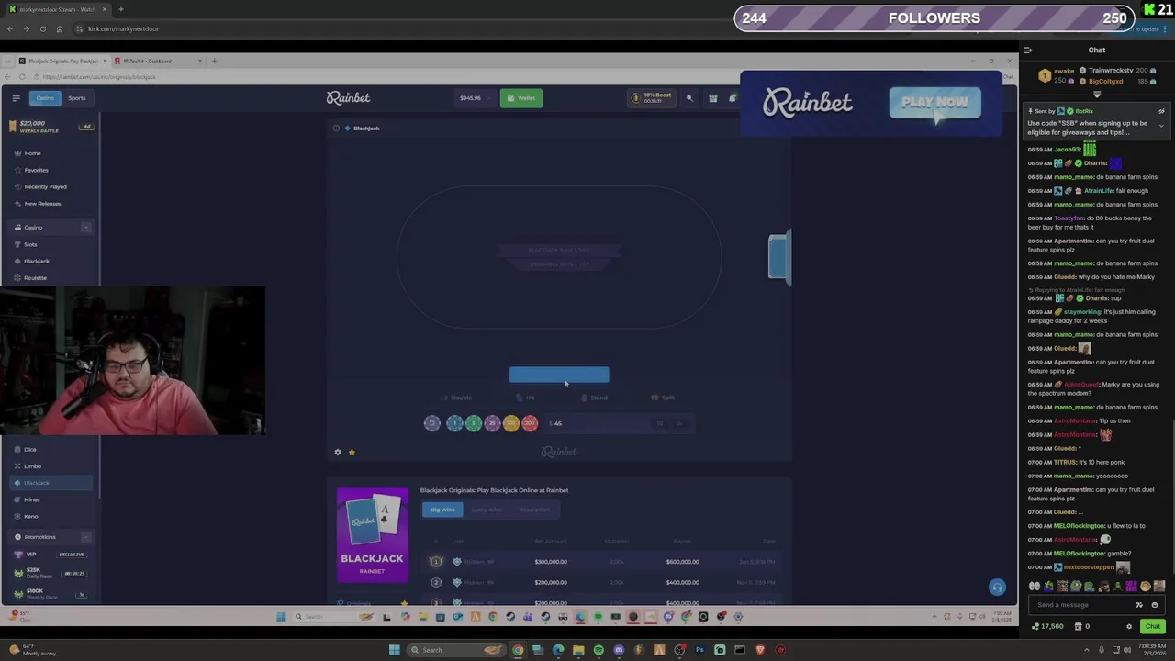Click the Stand action
The image size is (1175, 661).
point(594,398)
